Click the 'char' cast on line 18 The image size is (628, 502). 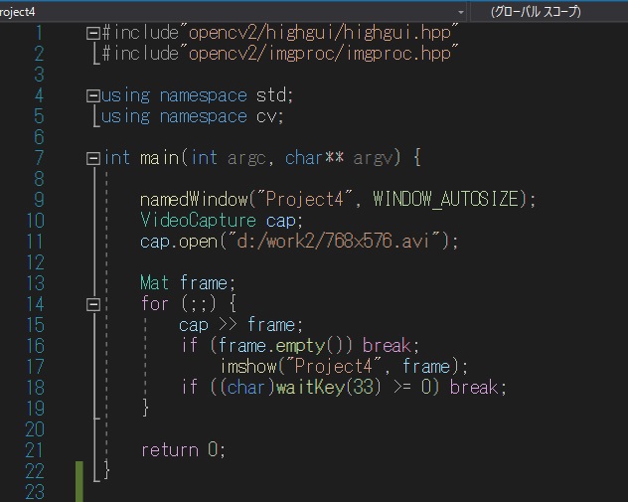[x=246, y=388]
